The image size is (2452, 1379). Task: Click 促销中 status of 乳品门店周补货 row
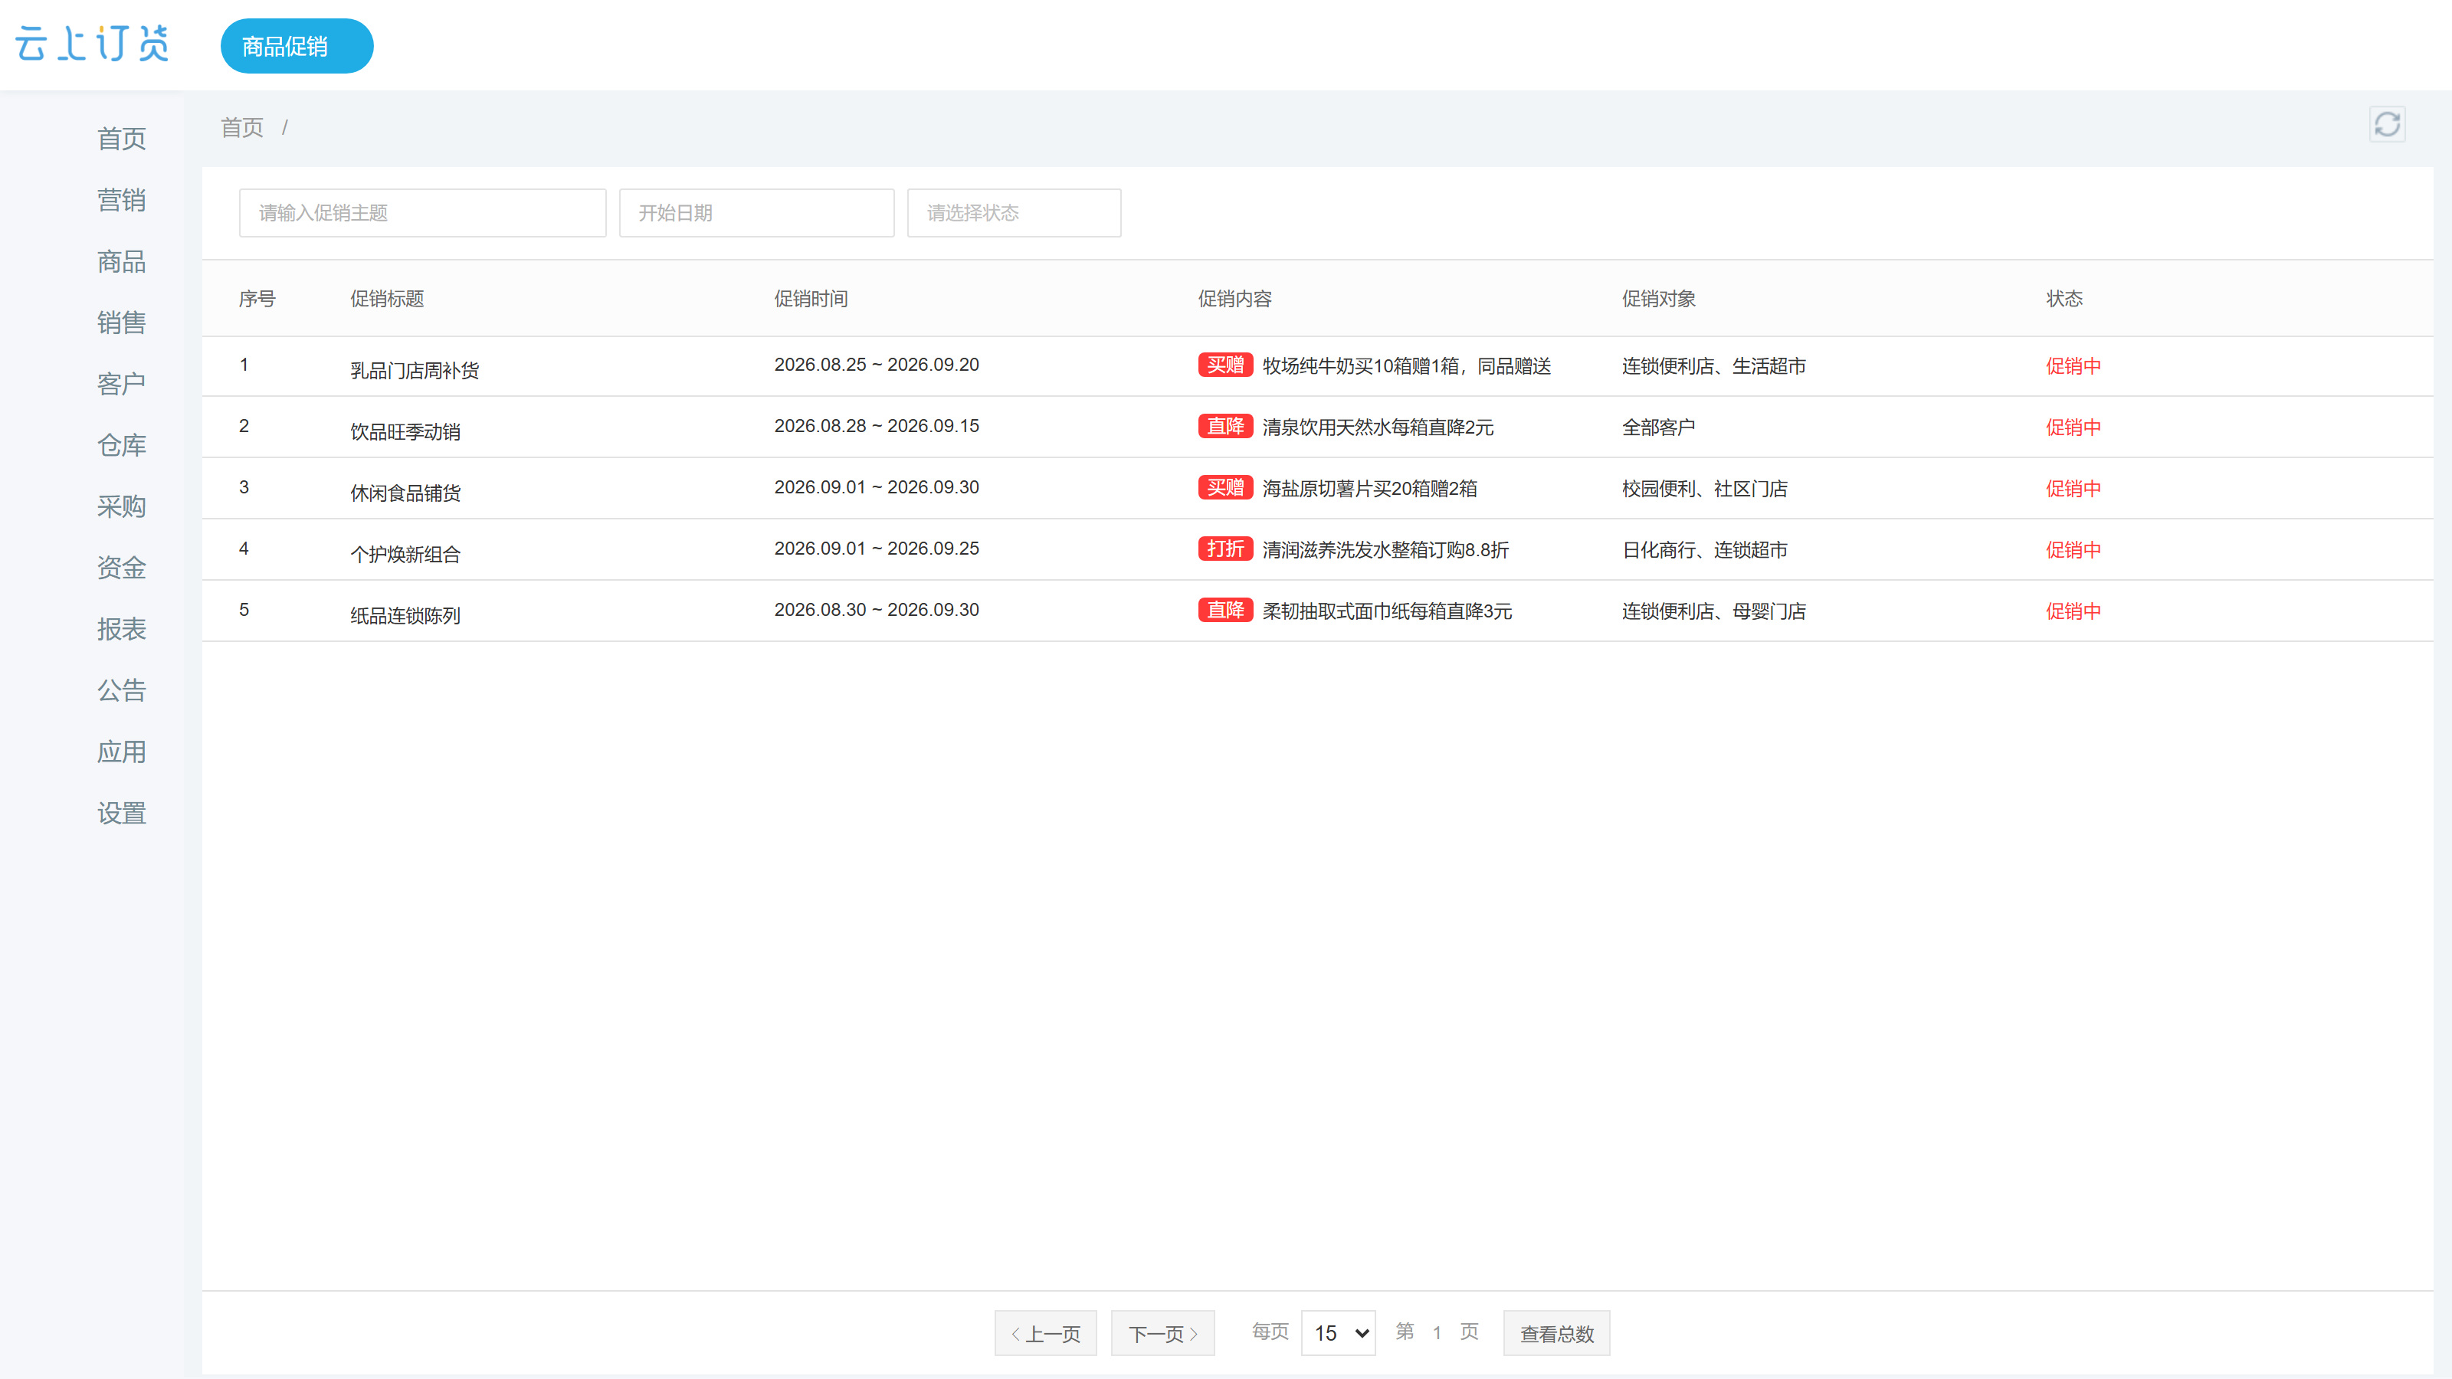pyautogui.click(x=2074, y=366)
